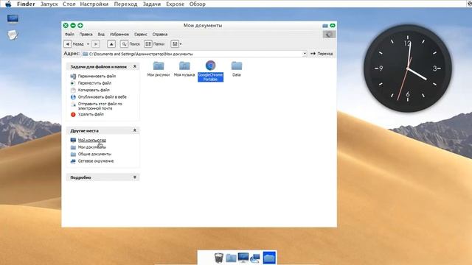This screenshot has width=472, height=265.
Task: Click the highlighted blue folder dock icon
Action: point(269,258)
